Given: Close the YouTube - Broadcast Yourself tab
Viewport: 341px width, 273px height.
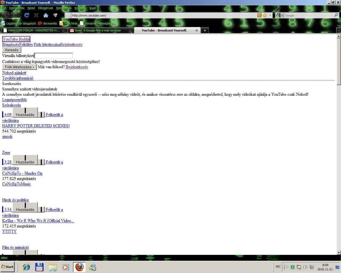Looking at the screenshot, I should click(197, 30).
